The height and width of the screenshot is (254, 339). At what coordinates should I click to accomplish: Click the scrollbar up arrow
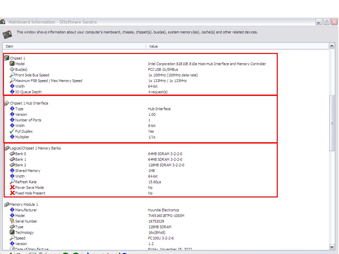332,46
